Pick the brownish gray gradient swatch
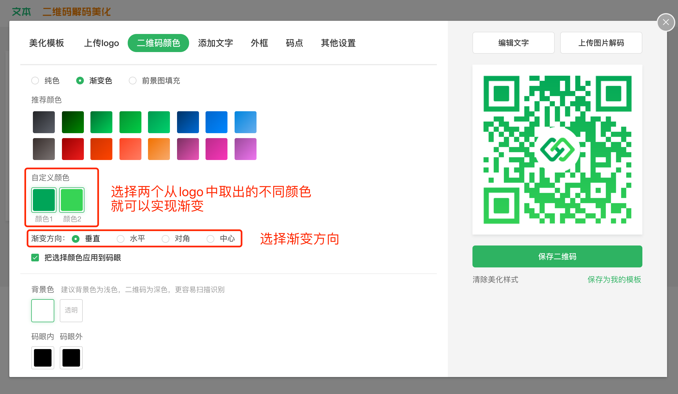This screenshot has width=678, height=394. [x=44, y=149]
